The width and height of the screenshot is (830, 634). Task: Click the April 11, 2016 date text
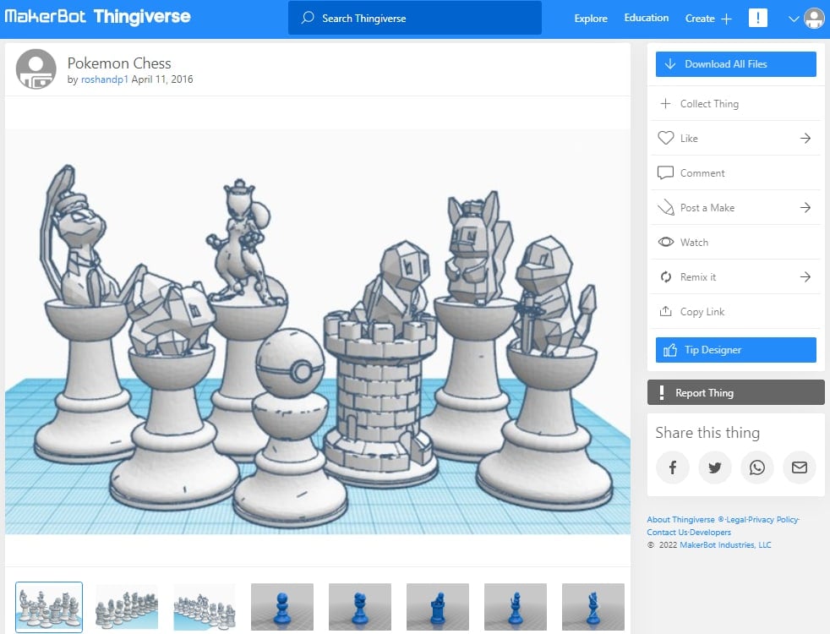point(162,79)
